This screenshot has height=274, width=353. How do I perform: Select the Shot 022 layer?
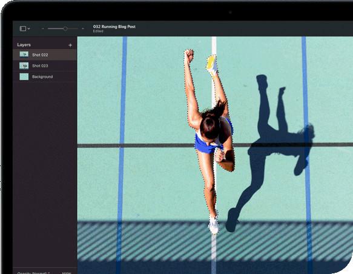[x=45, y=55]
